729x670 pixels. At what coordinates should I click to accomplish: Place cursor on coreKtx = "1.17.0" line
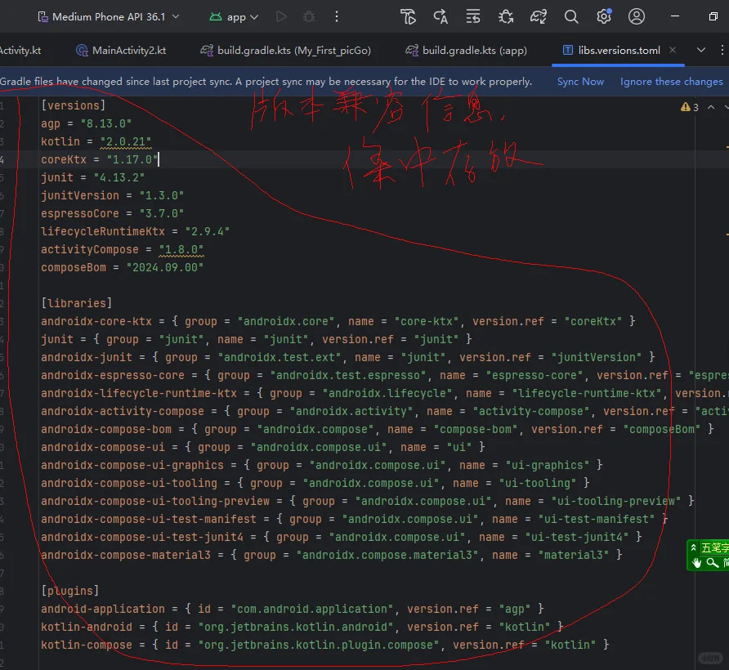(x=100, y=159)
